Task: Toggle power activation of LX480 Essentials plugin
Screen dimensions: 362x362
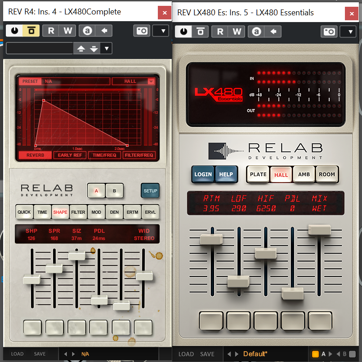Action: [x=183, y=32]
